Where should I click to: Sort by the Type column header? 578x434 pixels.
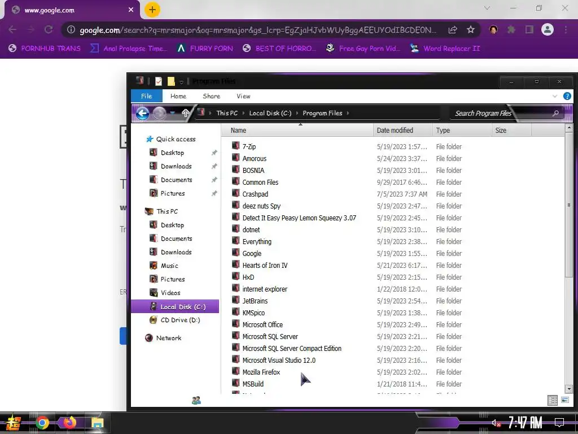[462, 131]
